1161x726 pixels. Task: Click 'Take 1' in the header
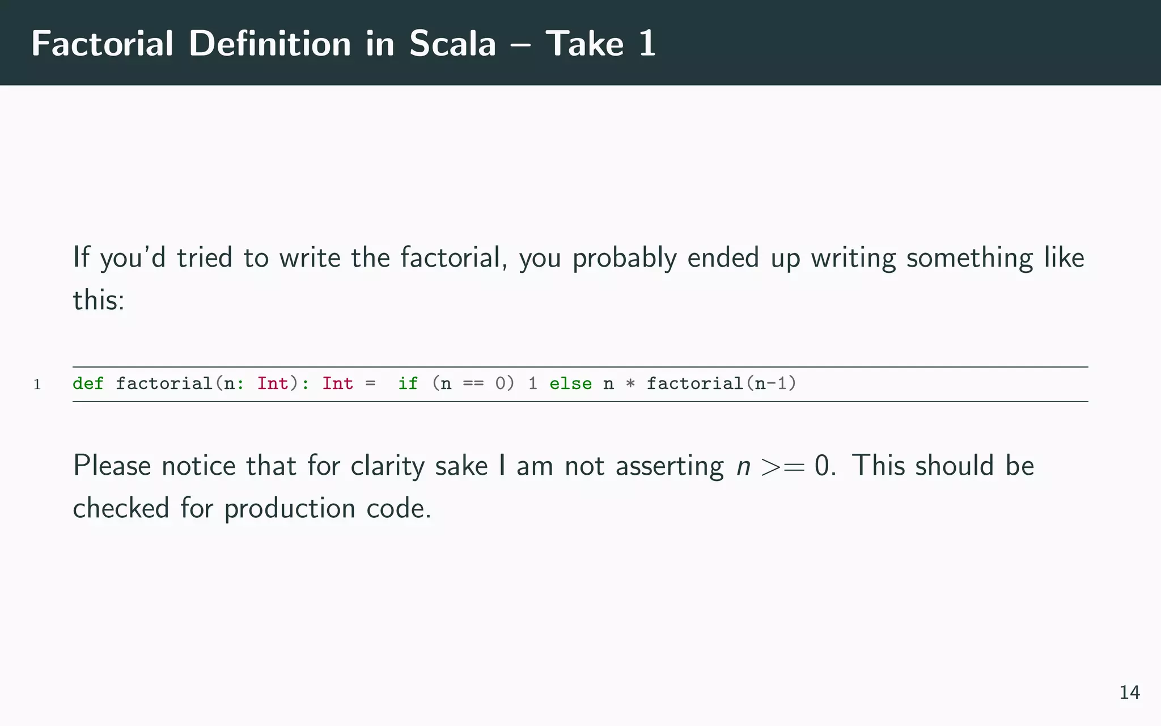click(x=600, y=44)
